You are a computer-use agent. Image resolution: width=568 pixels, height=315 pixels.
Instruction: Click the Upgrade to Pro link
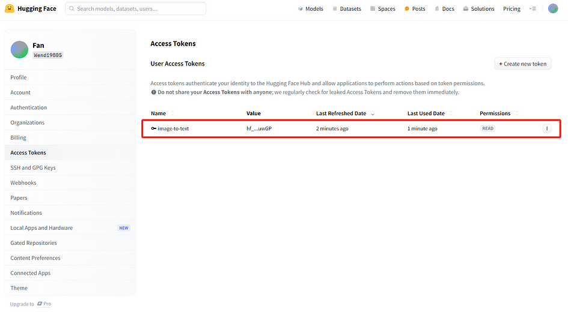click(x=31, y=304)
